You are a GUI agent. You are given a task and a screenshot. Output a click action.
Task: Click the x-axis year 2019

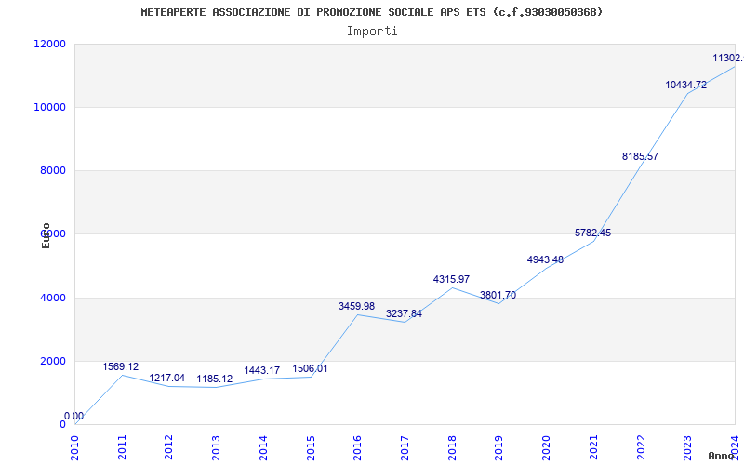498,447
